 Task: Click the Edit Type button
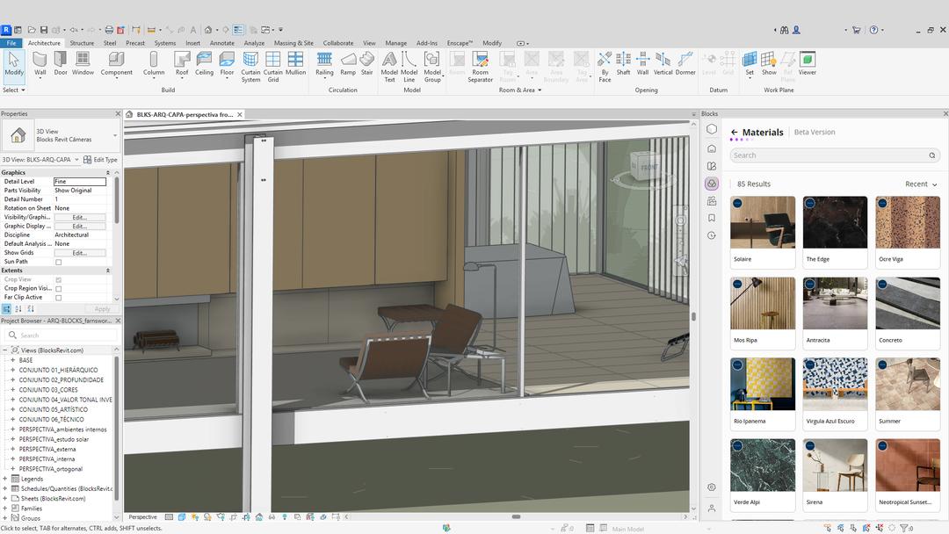(100, 160)
